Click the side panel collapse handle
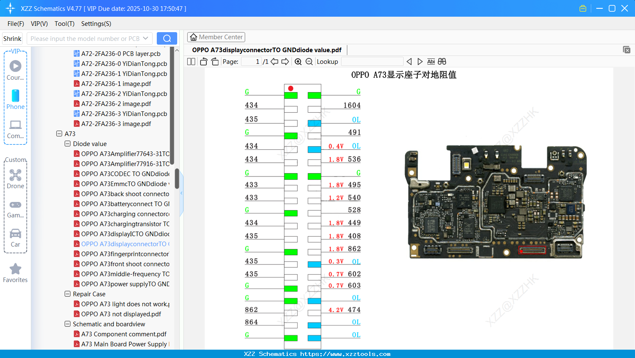Viewport: 635px width, 358px height. point(181,193)
